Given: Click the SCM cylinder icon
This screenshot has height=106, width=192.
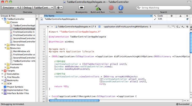Looking at the screenshot, I should [5, 84].
